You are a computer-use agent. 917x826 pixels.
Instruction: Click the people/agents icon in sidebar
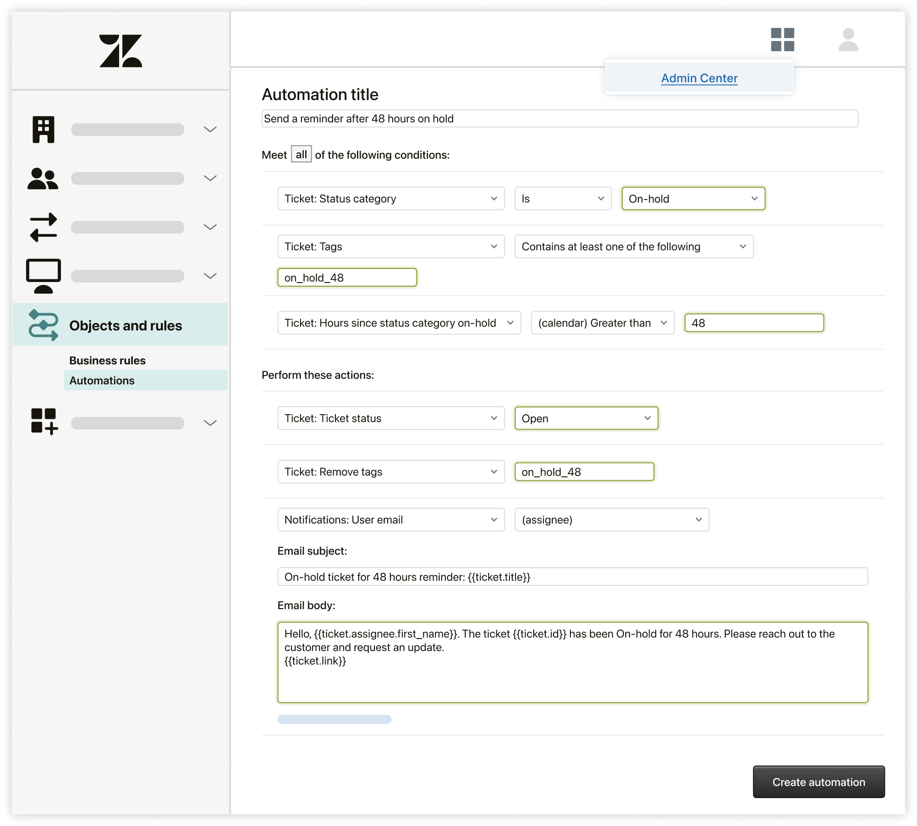click(43, 178)
